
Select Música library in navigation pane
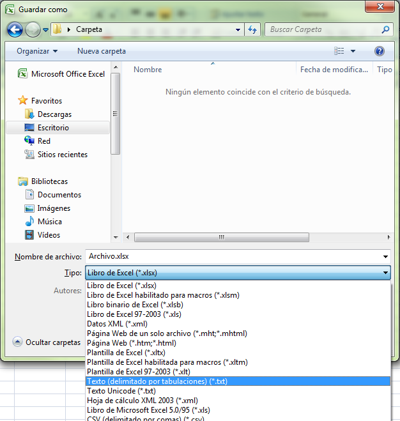(x=50, y=222)
